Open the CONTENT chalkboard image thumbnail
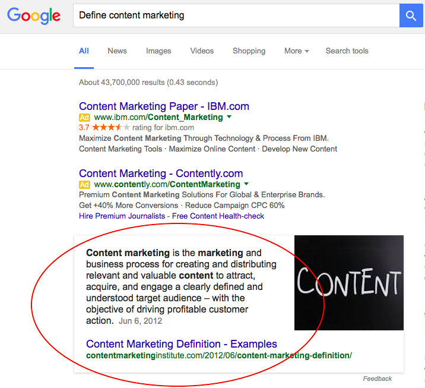This screenshot has height=388, width=425. click(x=349, y=282)
